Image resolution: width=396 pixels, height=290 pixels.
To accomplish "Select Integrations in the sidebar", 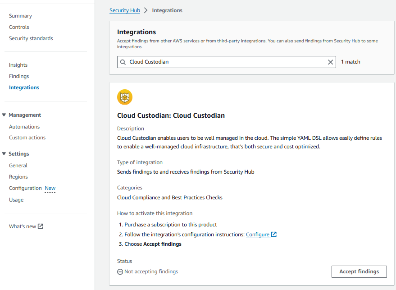I will [x=24, y=87].
